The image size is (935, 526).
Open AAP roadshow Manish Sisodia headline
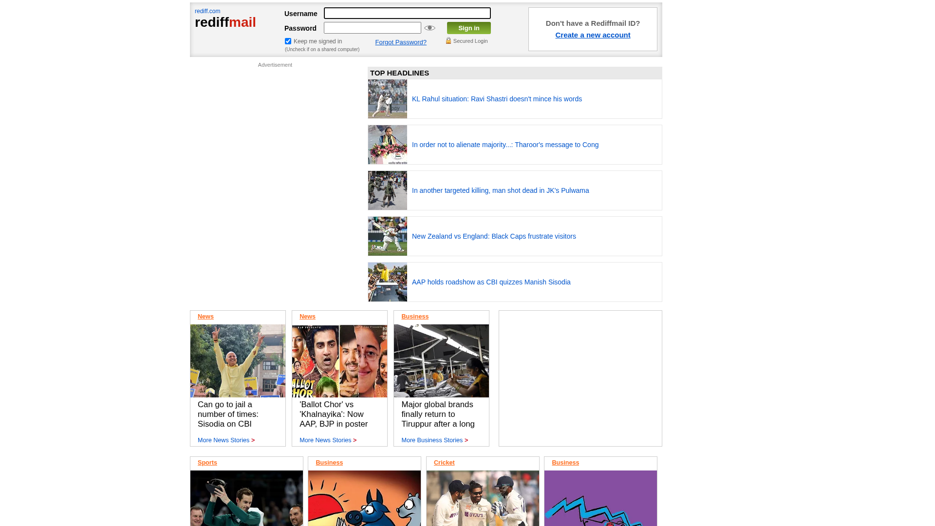tap(491, 282)
